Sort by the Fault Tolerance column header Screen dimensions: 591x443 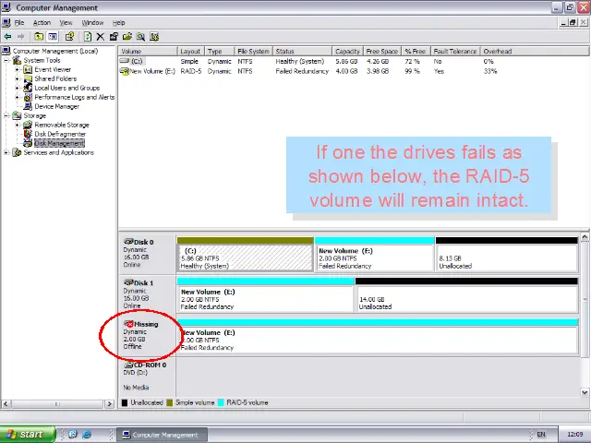pos(455,52)
